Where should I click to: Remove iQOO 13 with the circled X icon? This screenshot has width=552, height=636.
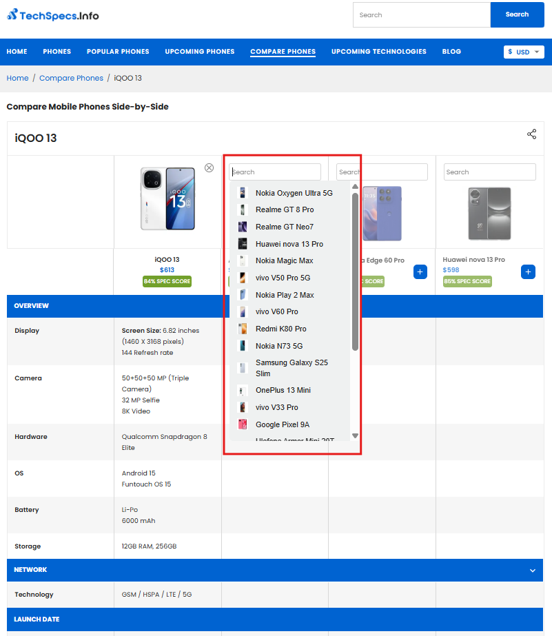point(209,168)
